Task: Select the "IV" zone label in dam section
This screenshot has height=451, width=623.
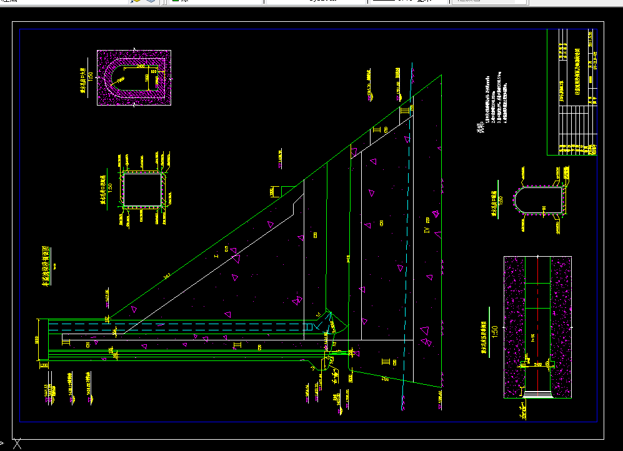Action: pyautogui.click(x=427, y=229)
